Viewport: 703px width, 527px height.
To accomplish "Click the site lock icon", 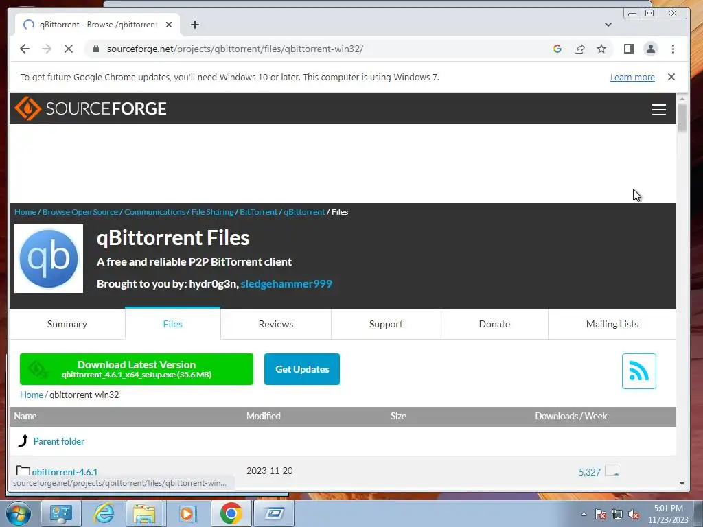I will click(x=95, y=49).
